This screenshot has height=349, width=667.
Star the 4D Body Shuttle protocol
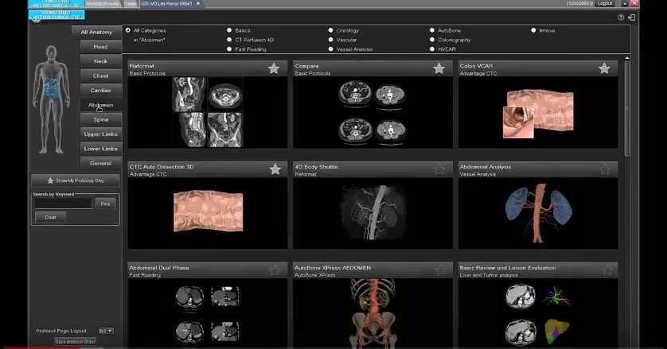439,169
